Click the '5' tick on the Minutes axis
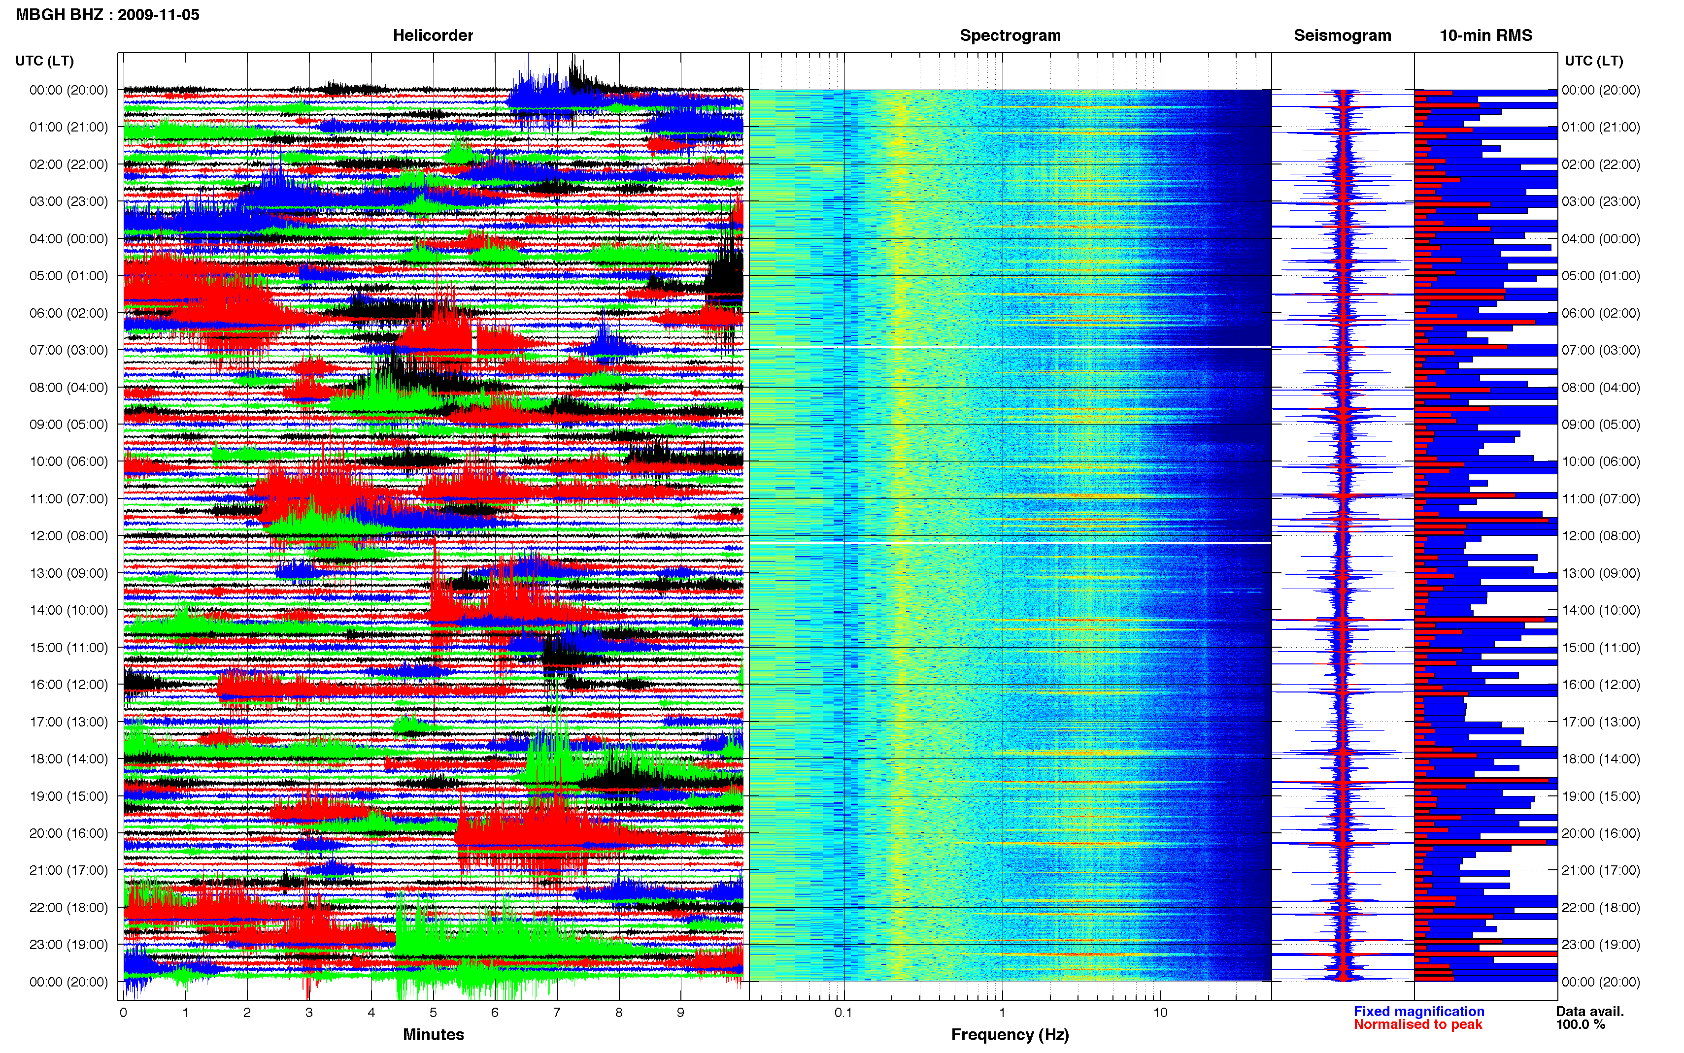Screen dimensions: 1684x1053 point(433,1013)
